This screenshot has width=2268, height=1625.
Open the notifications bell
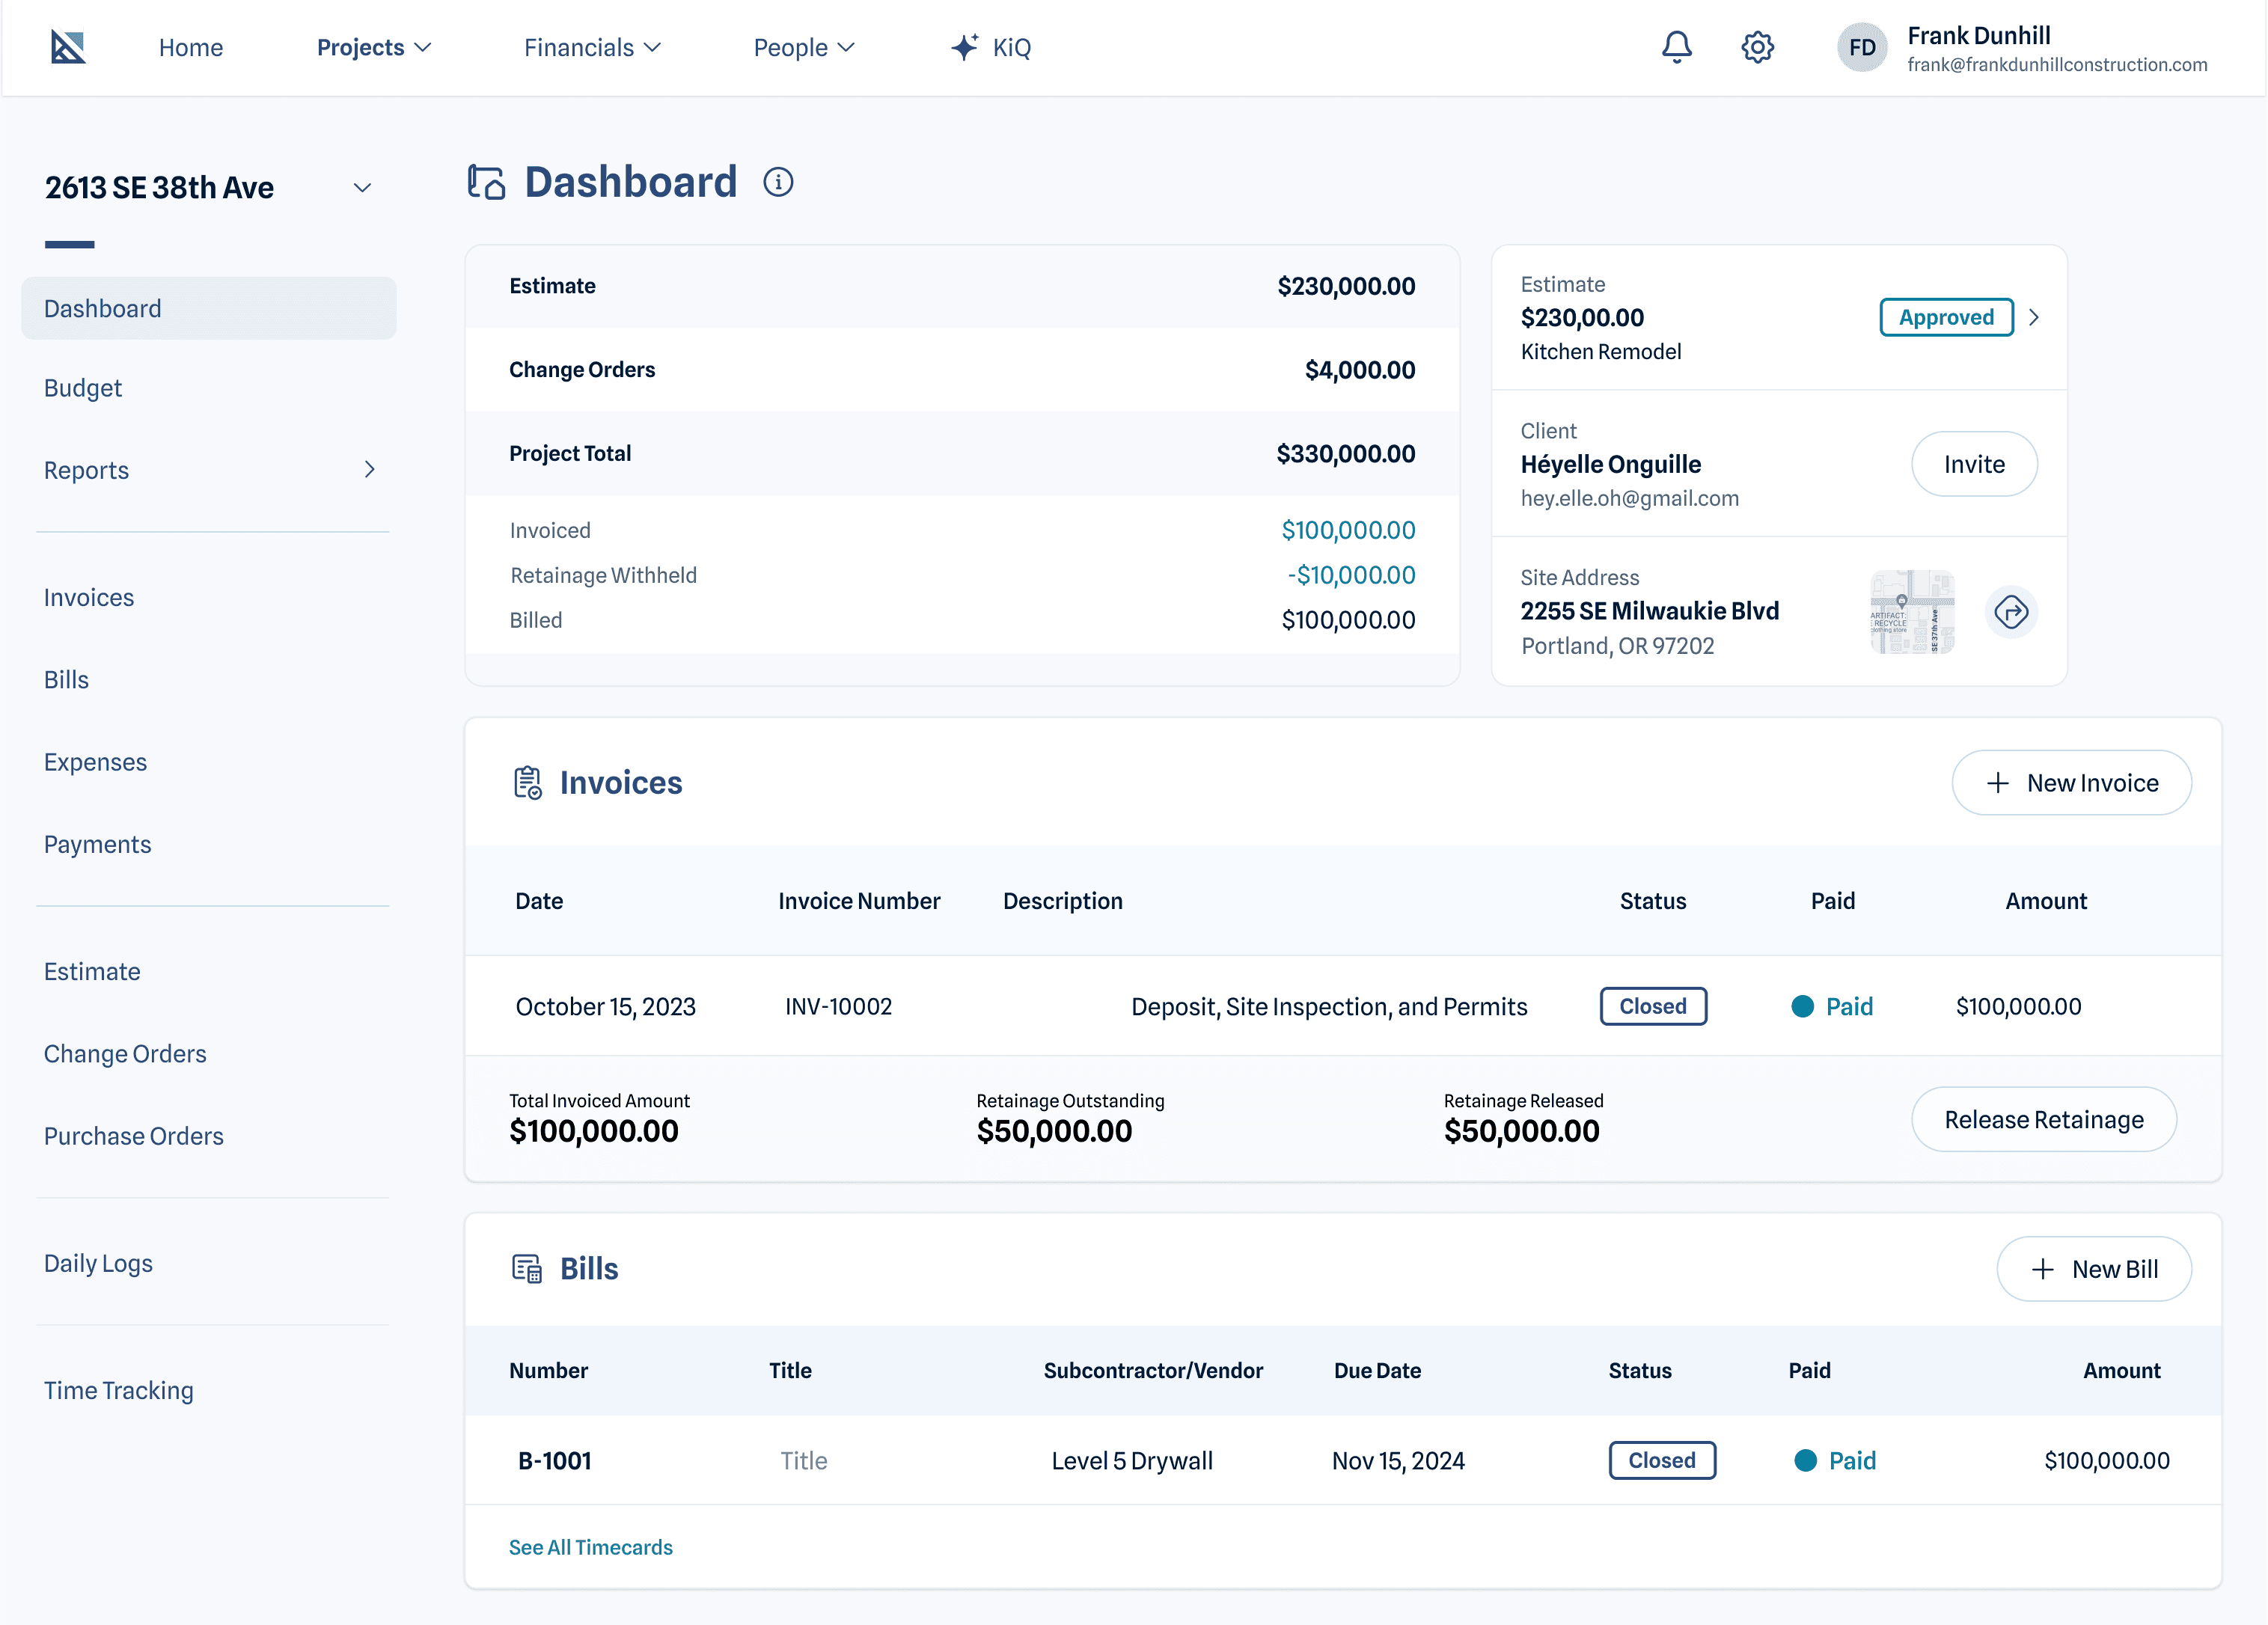[x=1677, y=47]
